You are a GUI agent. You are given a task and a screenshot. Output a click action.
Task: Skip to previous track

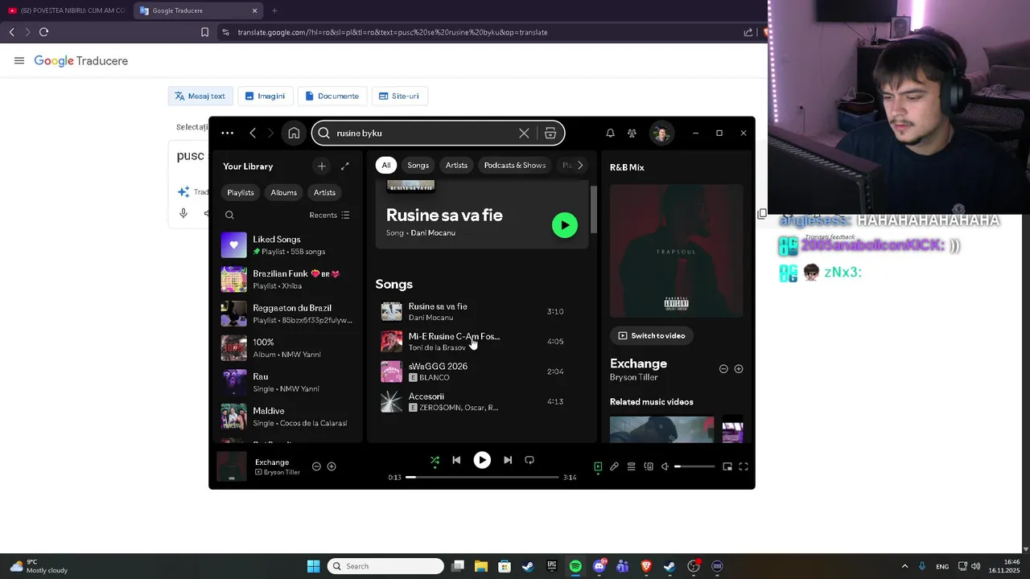(456, 460)
